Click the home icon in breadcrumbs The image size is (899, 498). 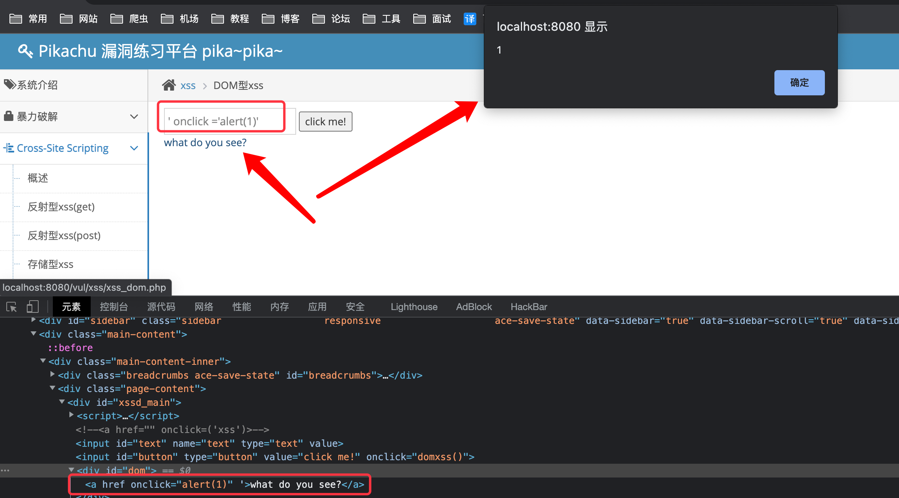[x=169, y=85]
